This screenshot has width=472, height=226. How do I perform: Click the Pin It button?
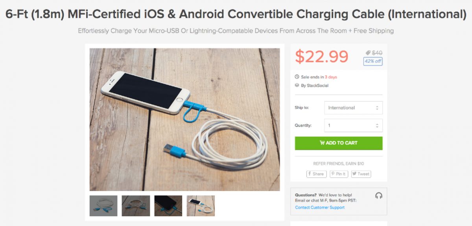click(339, 174)
